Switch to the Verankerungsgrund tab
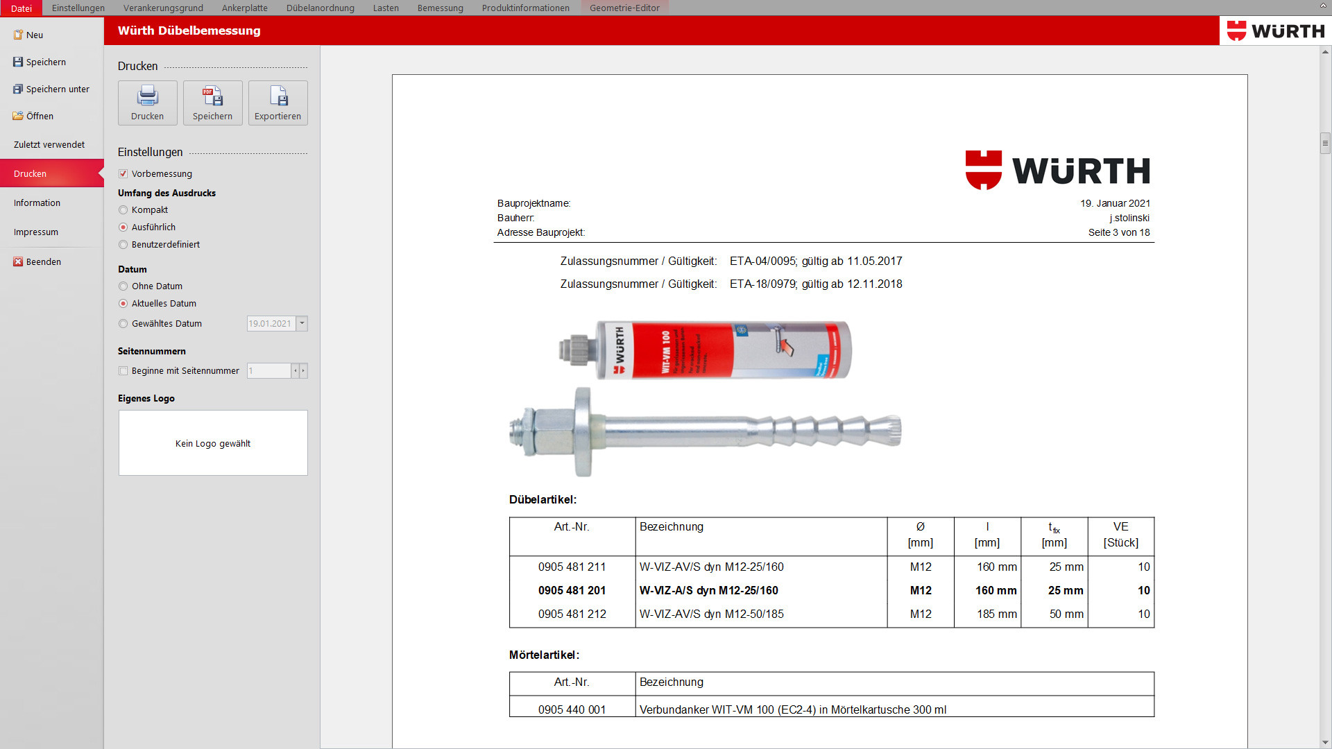This screenshot has height=749, width=1332. point(163,8)
